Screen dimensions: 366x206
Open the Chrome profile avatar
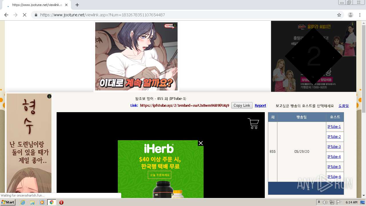(350, 15)
